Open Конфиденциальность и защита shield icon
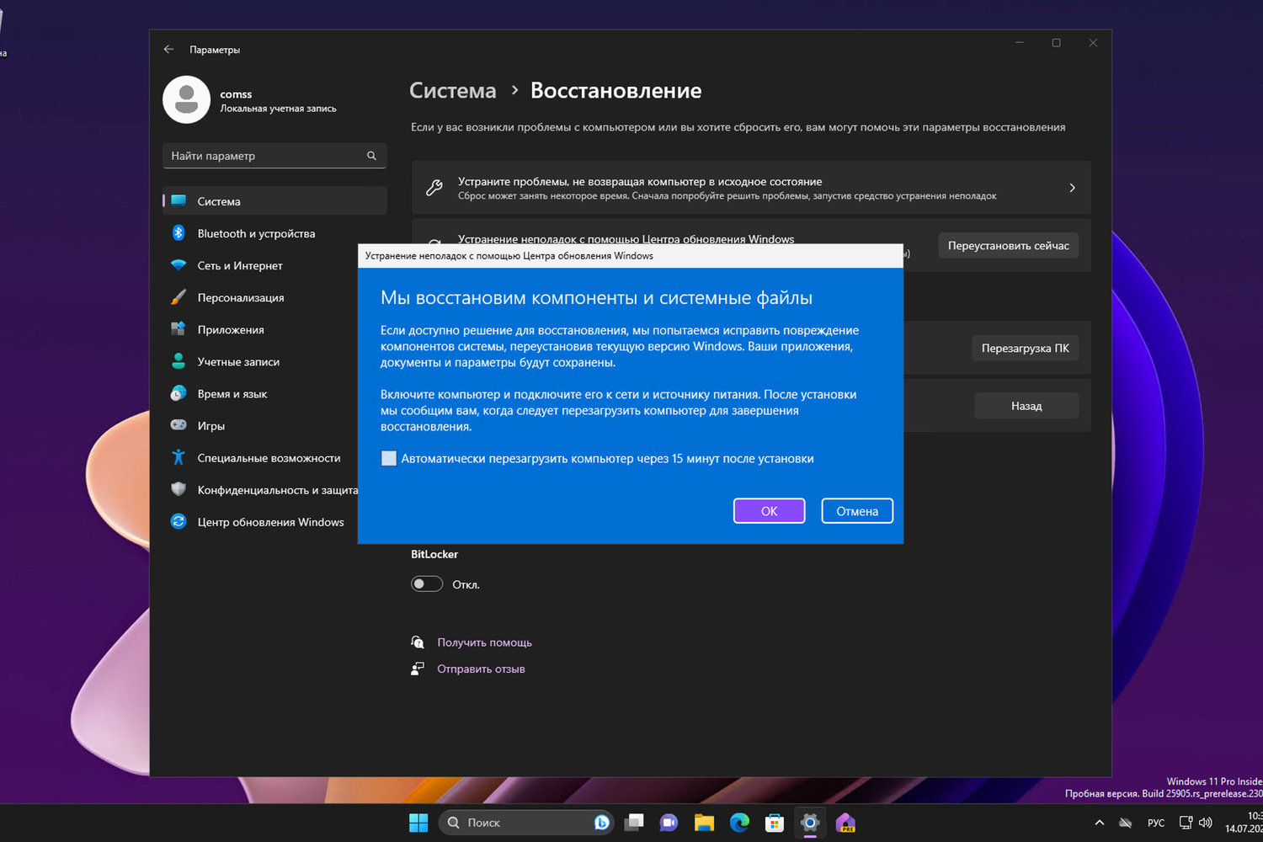The width and height of the screenshot is (1263, 842). [179, 489]
